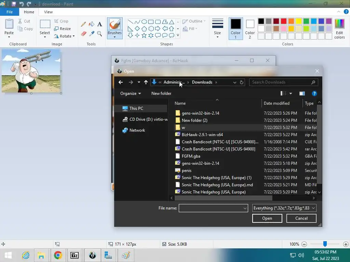The height and width of the screenshot is (262, 350).
Task: Go up one folder level in Open dialog
Action: (146, 82)
